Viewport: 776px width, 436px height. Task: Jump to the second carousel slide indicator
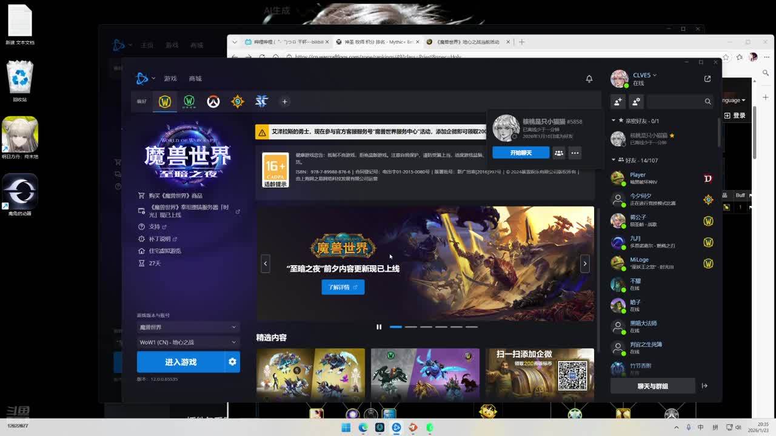pyautogui.click(x=411, y=327)
